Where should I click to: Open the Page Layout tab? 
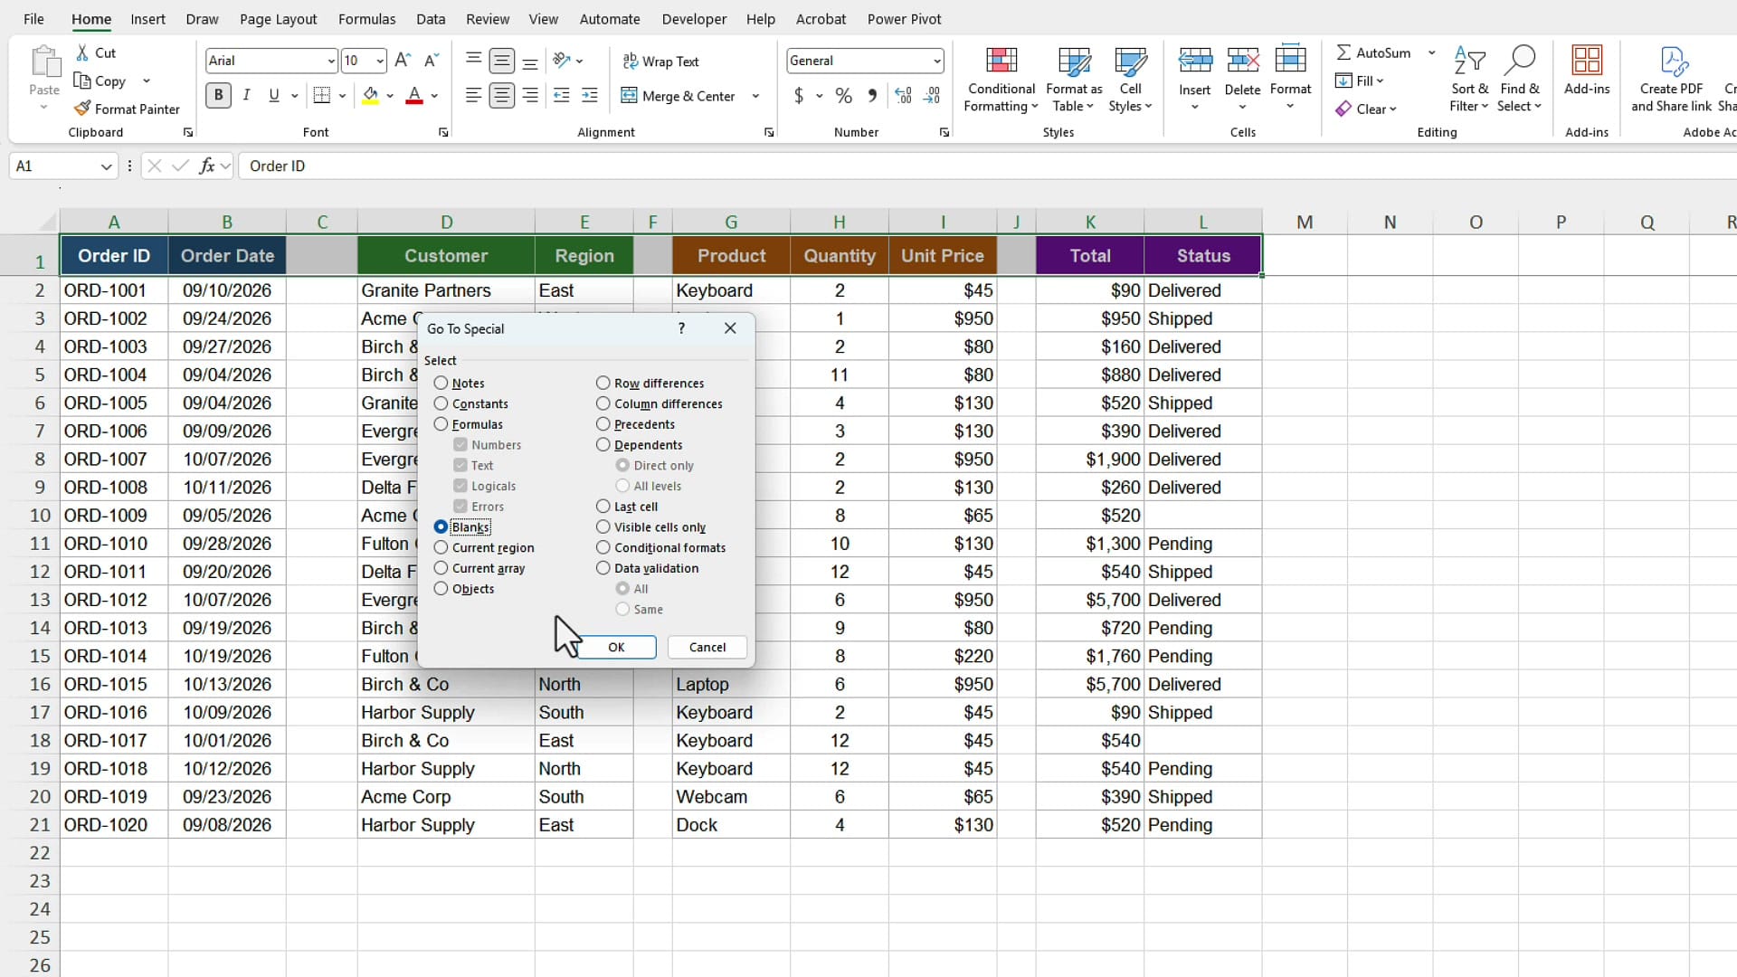coord(278,19)
